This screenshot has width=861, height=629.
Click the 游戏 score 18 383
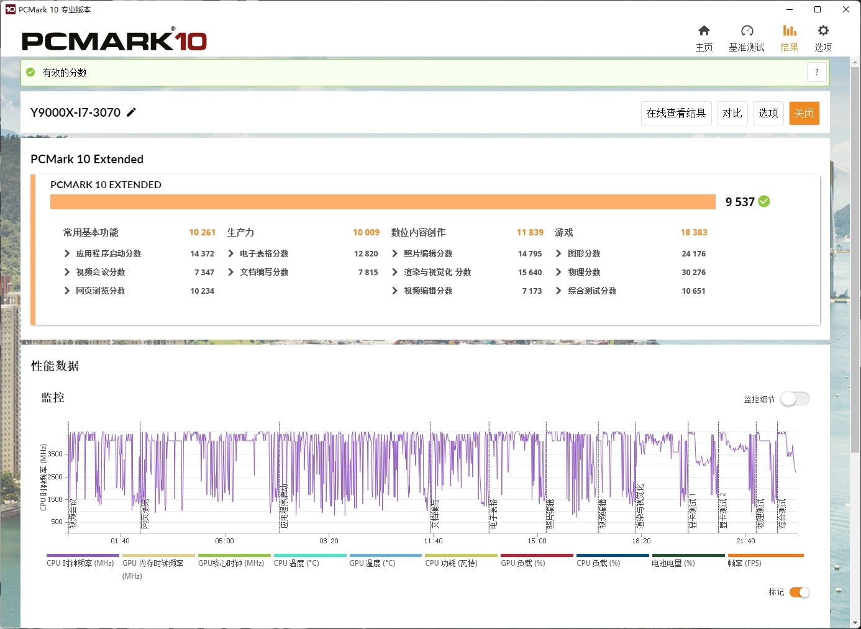(694, 232)
